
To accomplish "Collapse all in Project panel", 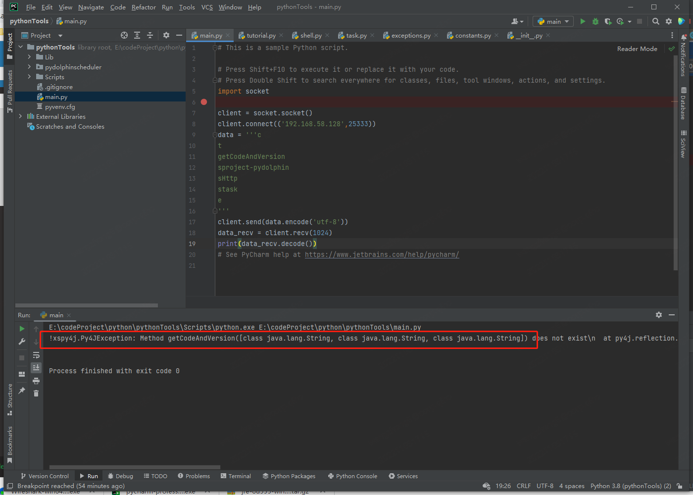I will pyautogui.click(x=150, y=35).
